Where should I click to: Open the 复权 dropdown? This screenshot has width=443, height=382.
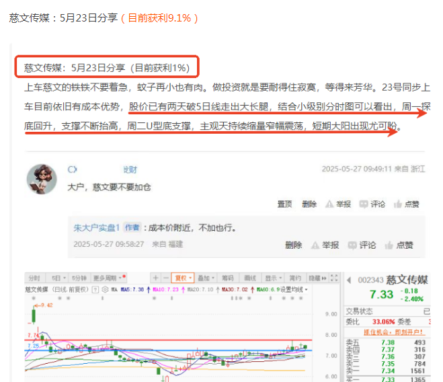pos(183,278)
